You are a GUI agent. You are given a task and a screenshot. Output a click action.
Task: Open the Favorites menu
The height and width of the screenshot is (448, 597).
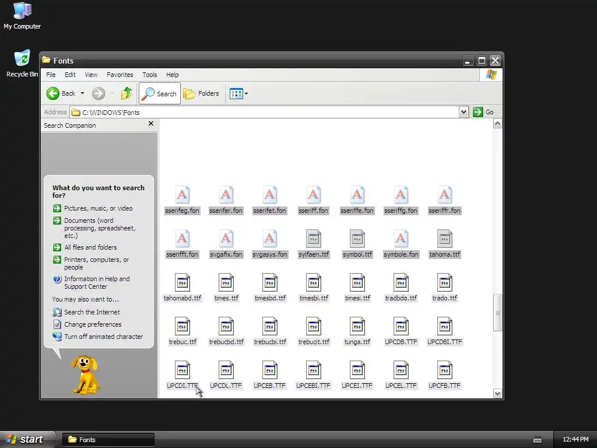coord(120,75)
